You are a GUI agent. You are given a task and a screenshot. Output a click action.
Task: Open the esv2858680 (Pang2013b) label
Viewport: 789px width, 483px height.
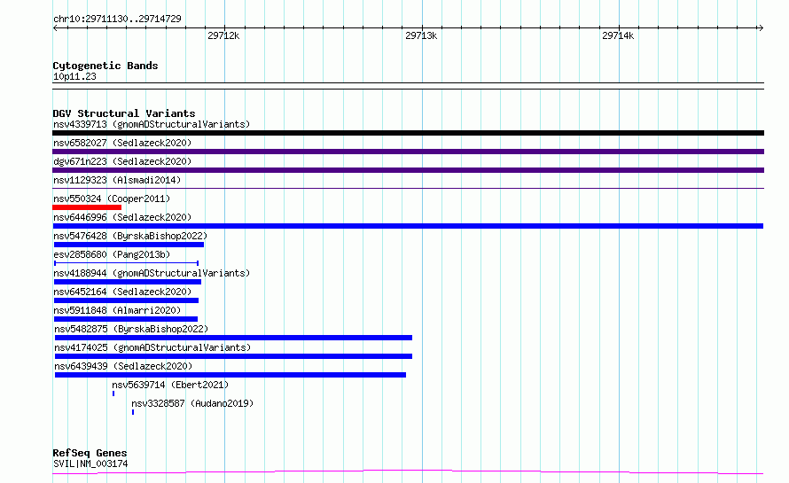coord(112,254)
